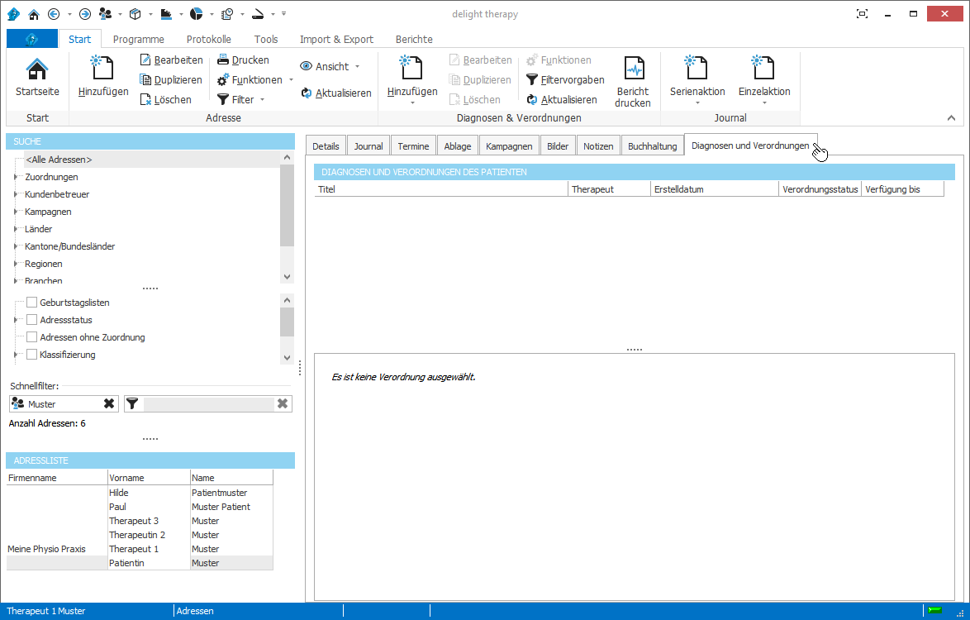Screen dimensions: 970x620
Task: Check the Adressstatus checkbox
Action: 32,320
